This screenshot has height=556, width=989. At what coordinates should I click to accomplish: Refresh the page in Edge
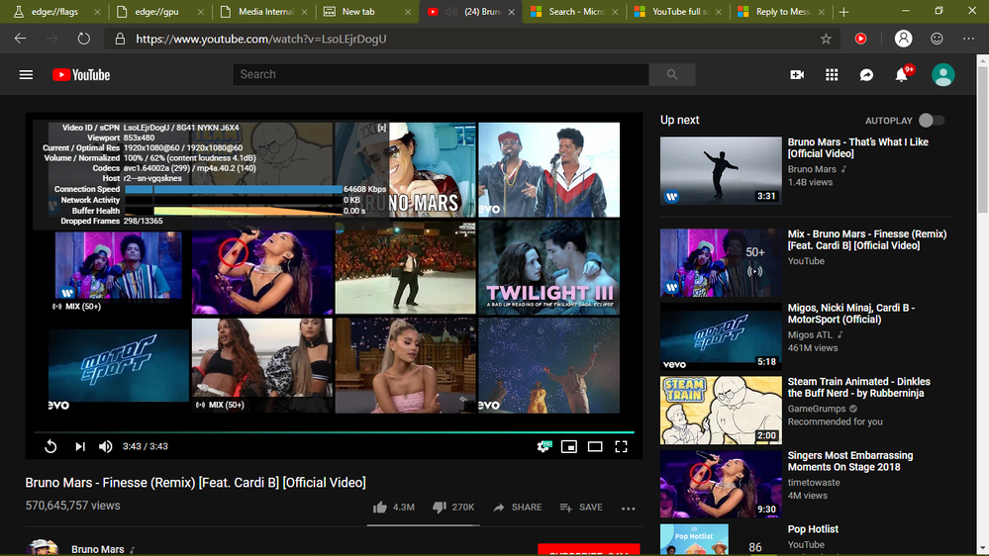coord(83,39)
